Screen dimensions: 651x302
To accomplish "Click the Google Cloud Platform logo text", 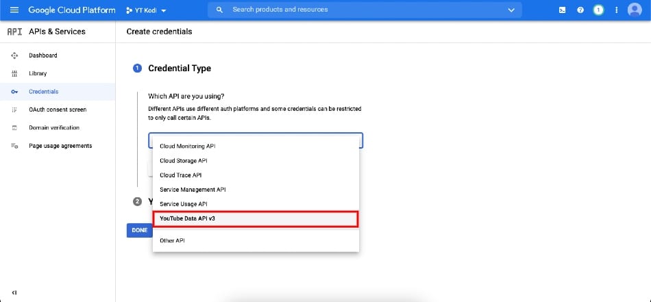I will click(x=72, y=10).
